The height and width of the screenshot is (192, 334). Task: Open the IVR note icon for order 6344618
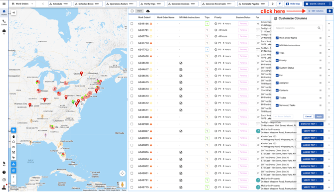181,63
